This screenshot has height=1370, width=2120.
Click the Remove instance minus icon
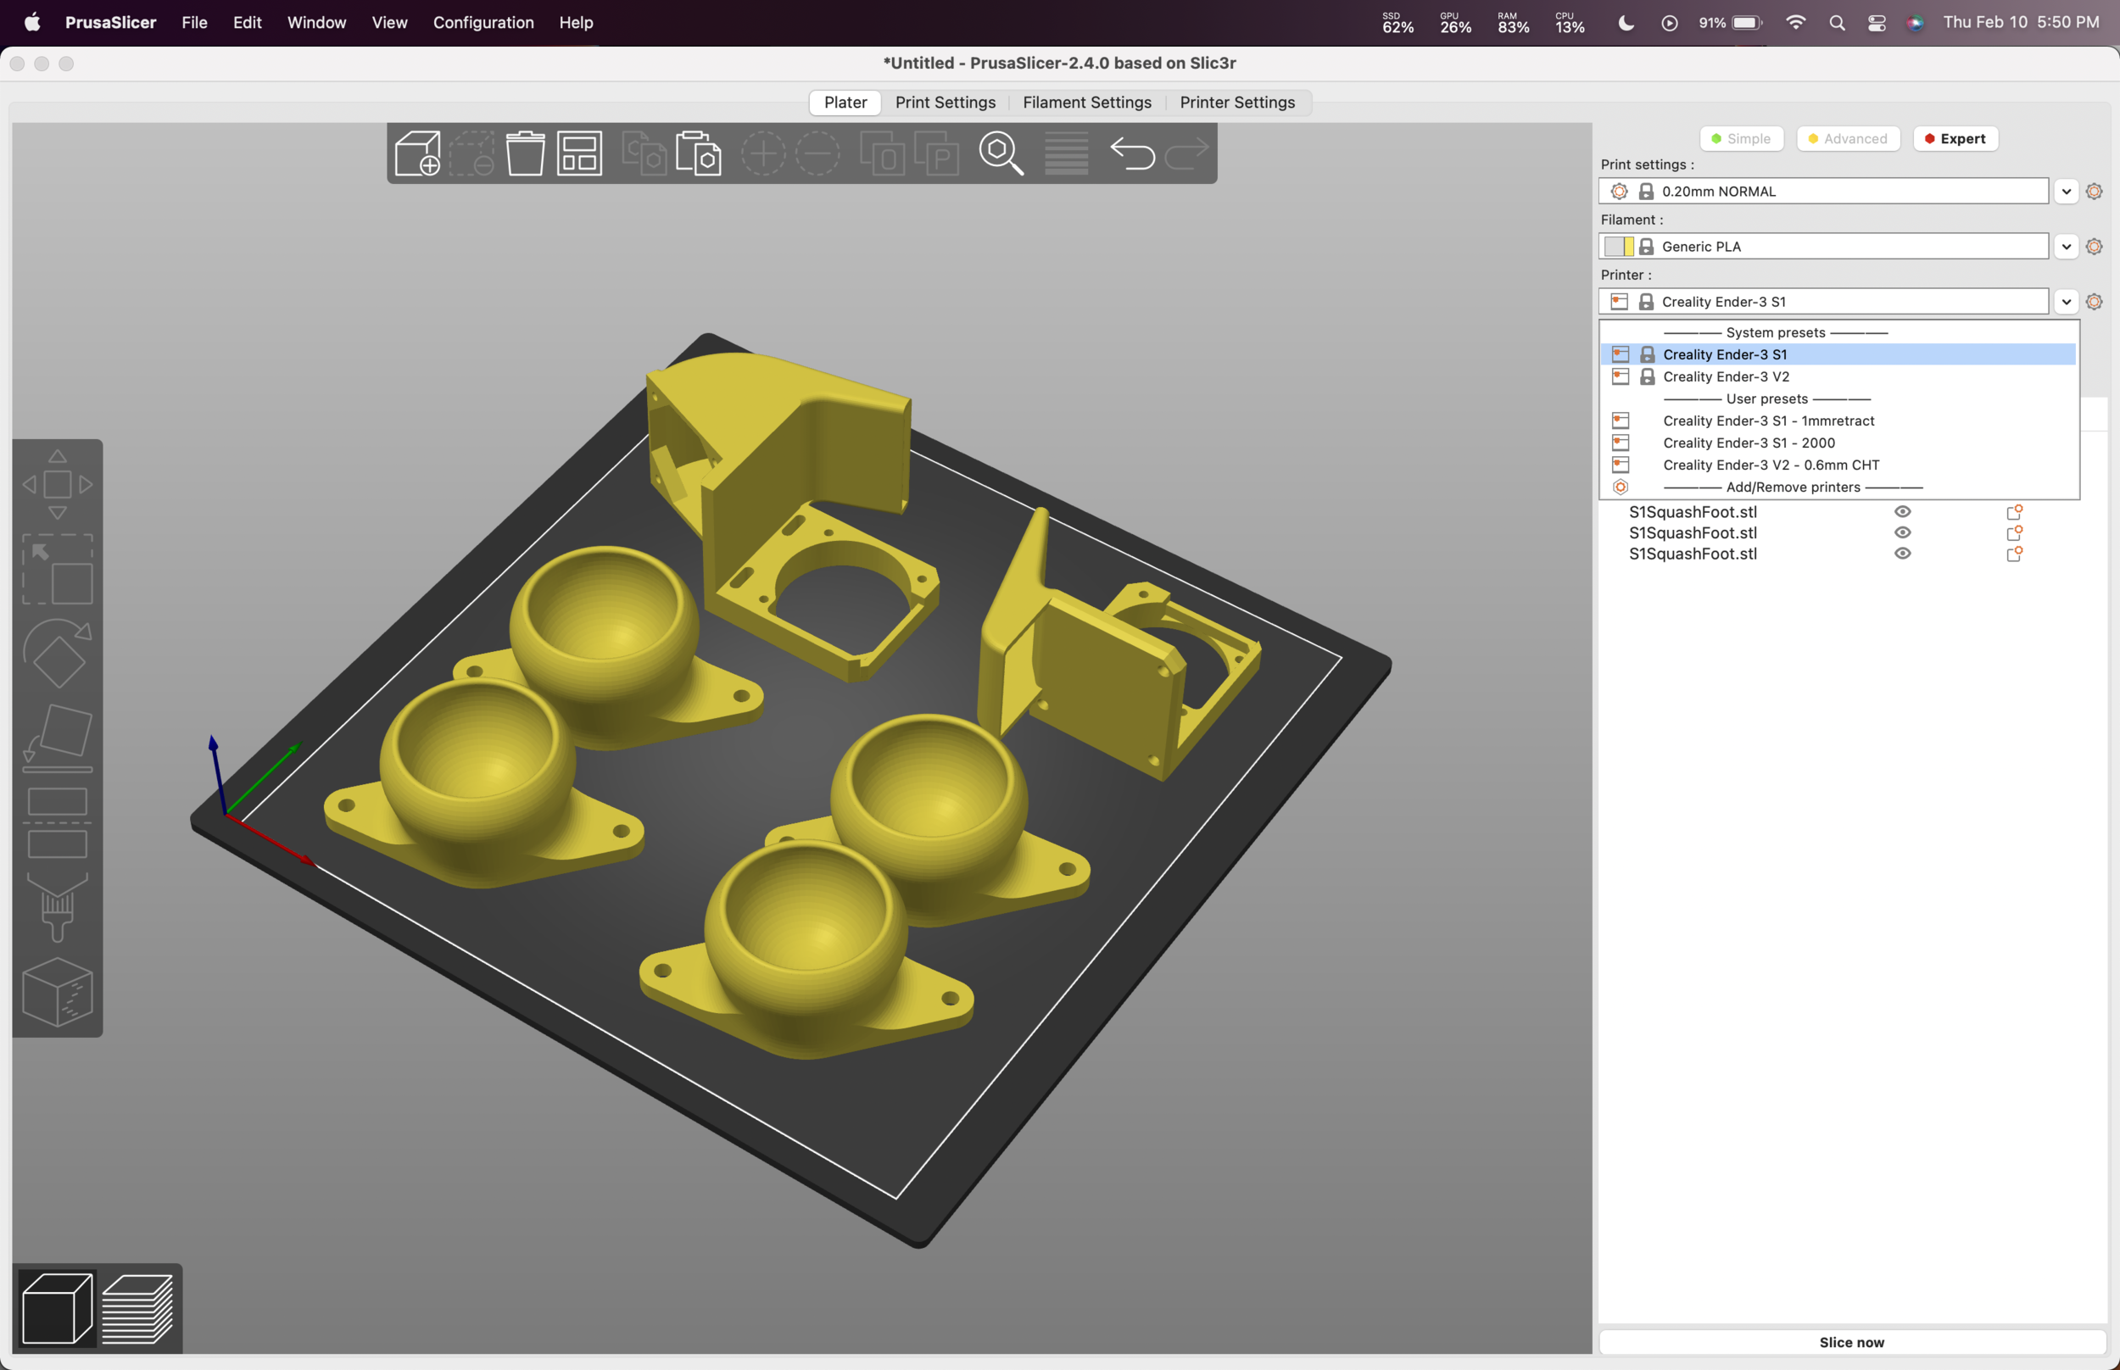point(817,153)
